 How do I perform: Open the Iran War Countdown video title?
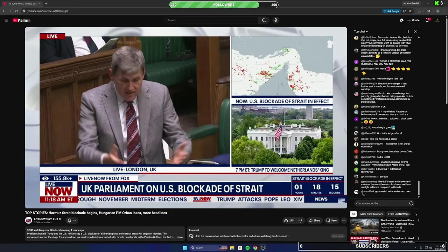click(x=397, y=240)
